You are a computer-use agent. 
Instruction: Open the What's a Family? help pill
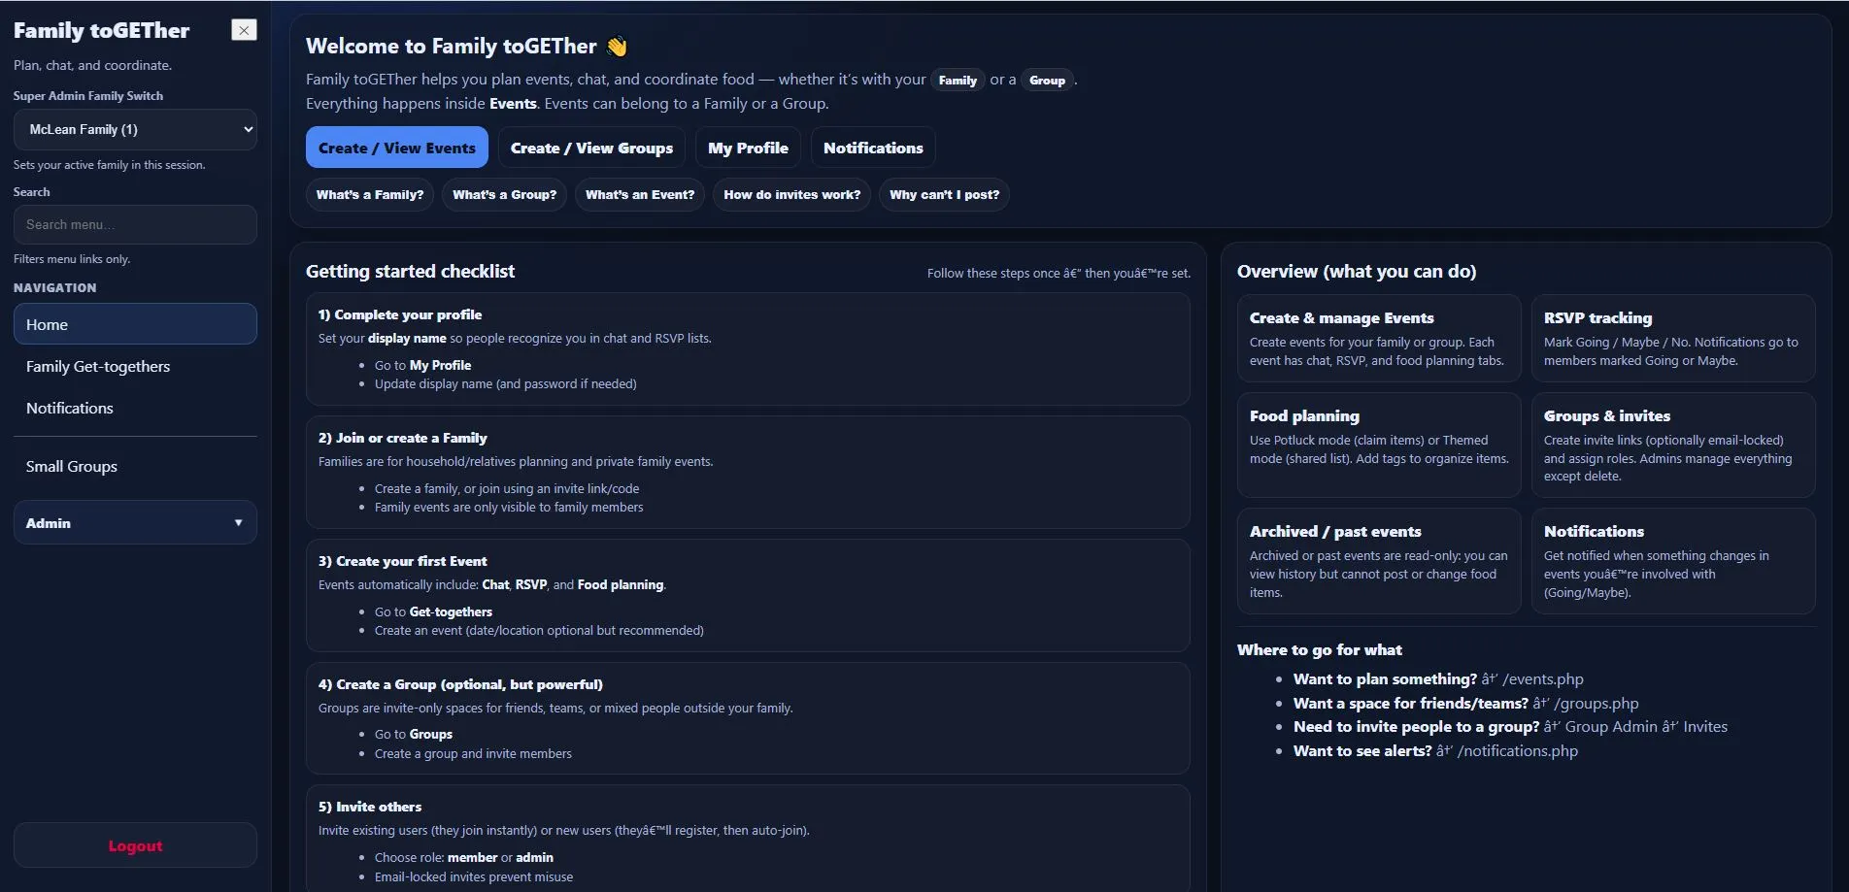369,195
